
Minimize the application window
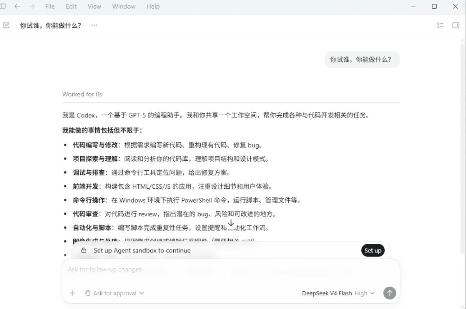[413, 6]
